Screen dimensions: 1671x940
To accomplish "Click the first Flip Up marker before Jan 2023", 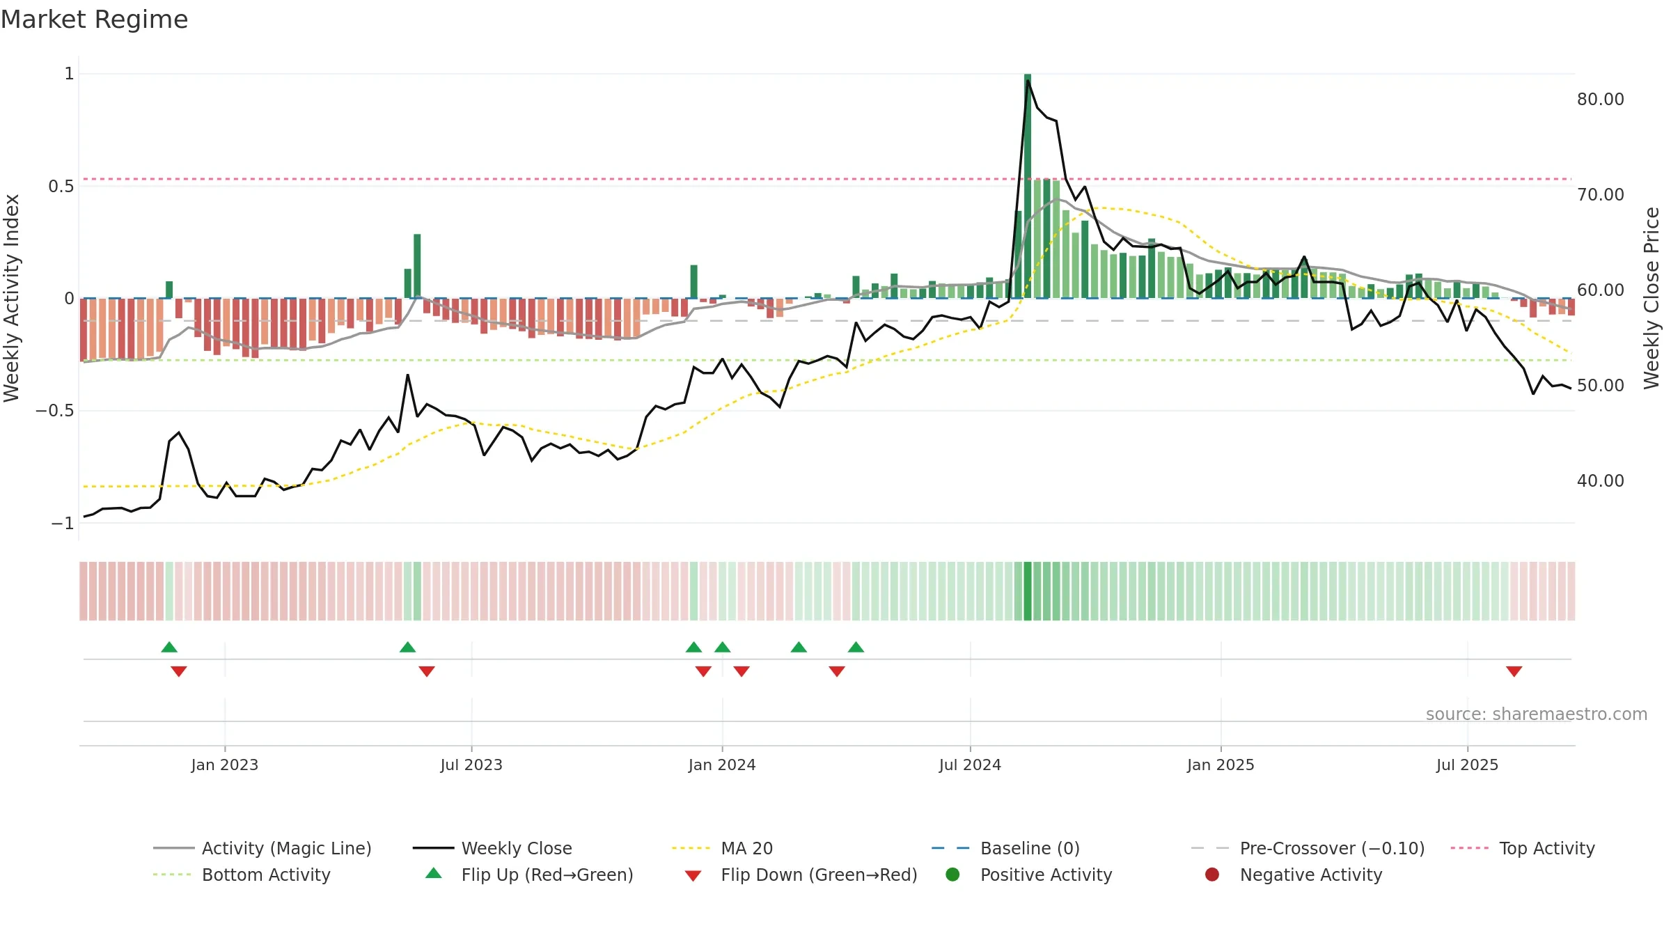I will [x=169, y=647].
